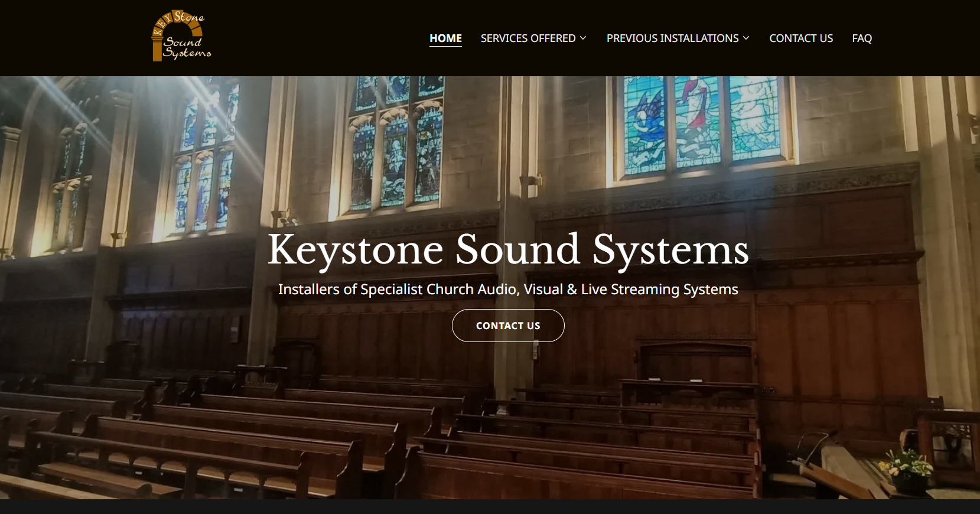Click the Previous Installations menu label
980x514 pixels.
672,38
